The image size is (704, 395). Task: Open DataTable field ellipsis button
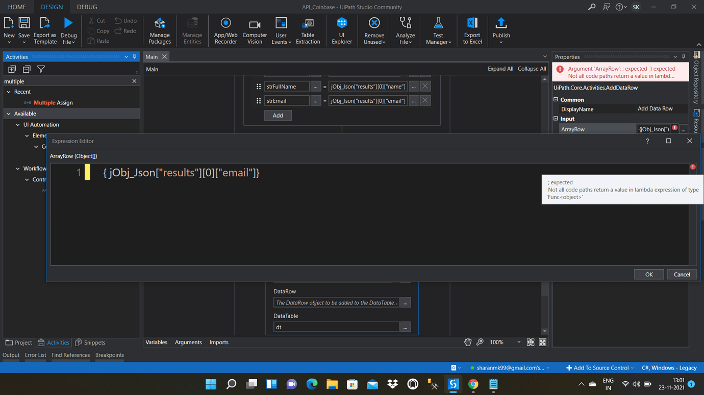[405, 327]
